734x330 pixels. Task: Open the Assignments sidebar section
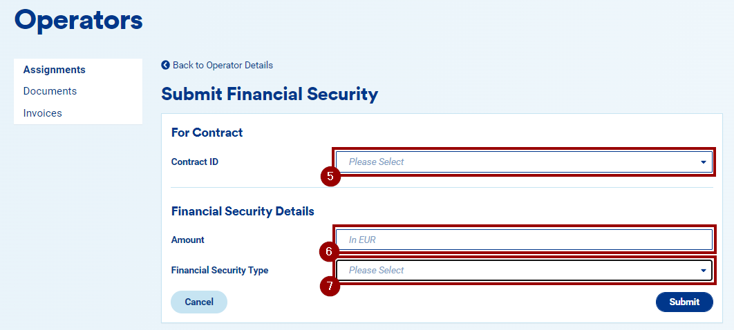[55, 70]
